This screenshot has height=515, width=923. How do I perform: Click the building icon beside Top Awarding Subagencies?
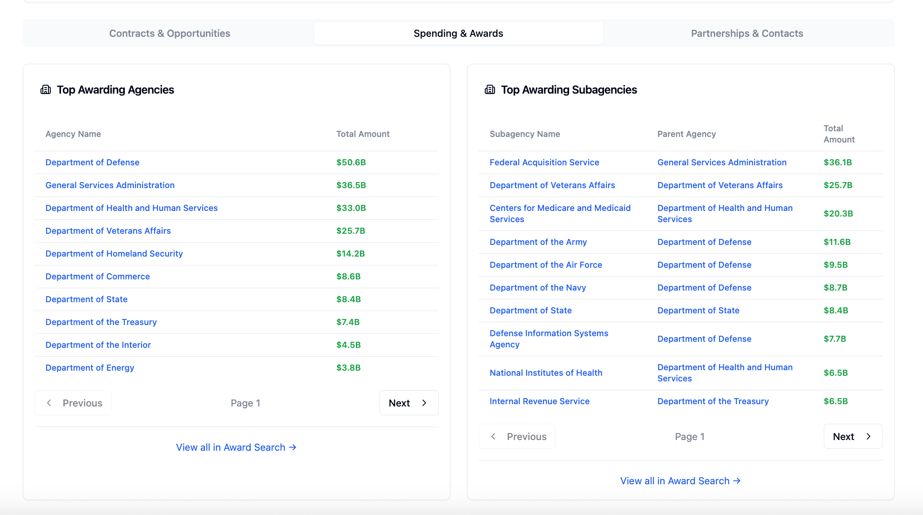pos(489,90)
